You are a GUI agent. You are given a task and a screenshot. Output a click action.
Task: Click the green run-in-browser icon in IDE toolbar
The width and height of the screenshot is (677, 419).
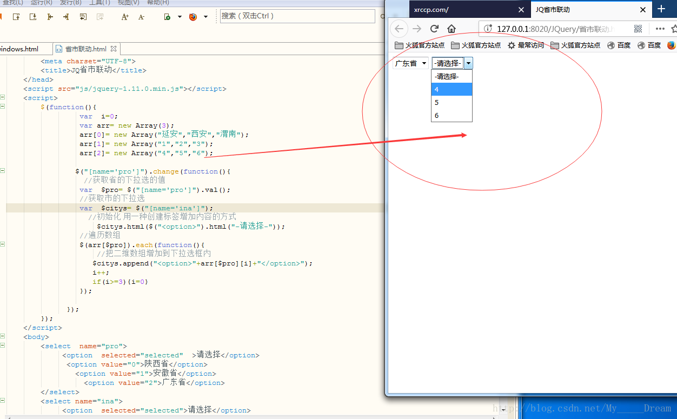tap(168, 17)
